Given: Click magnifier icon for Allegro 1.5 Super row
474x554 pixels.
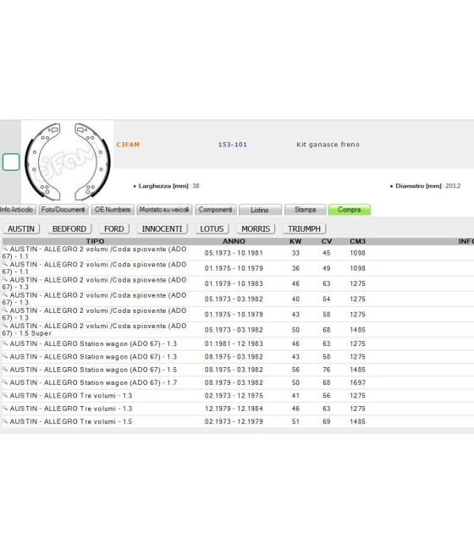Looking at the screenshot, I should click(5, 326).
